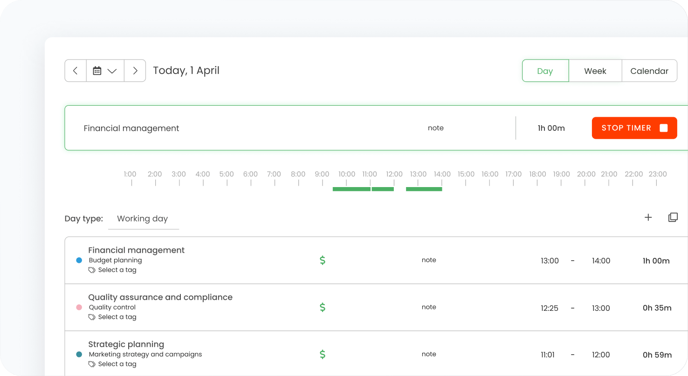The width and height of the screenshot is (688, 376).
Task: Switch to Day view tab
Action: (x=545, y=71)
